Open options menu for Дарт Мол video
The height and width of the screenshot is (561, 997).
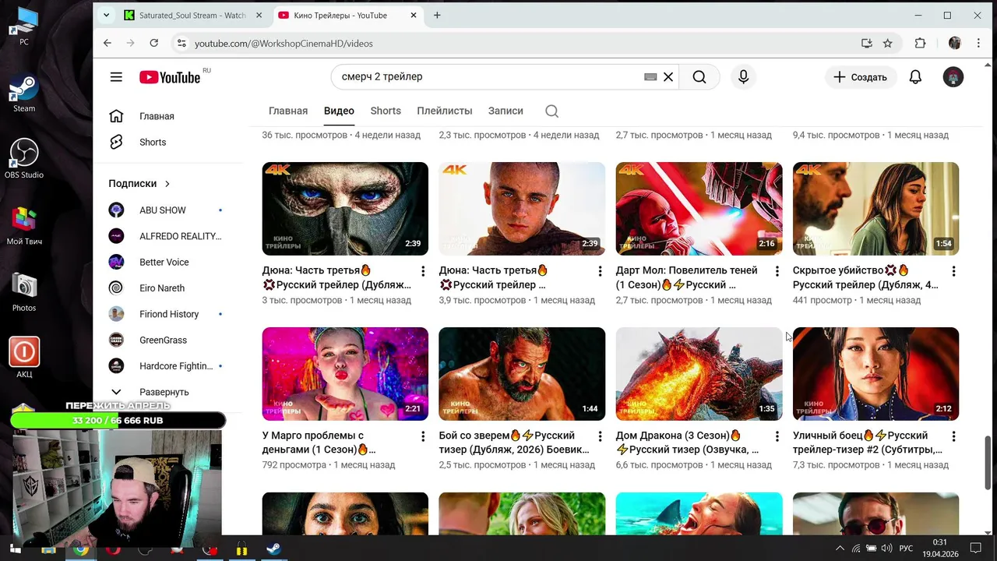(x=777, y=271)
